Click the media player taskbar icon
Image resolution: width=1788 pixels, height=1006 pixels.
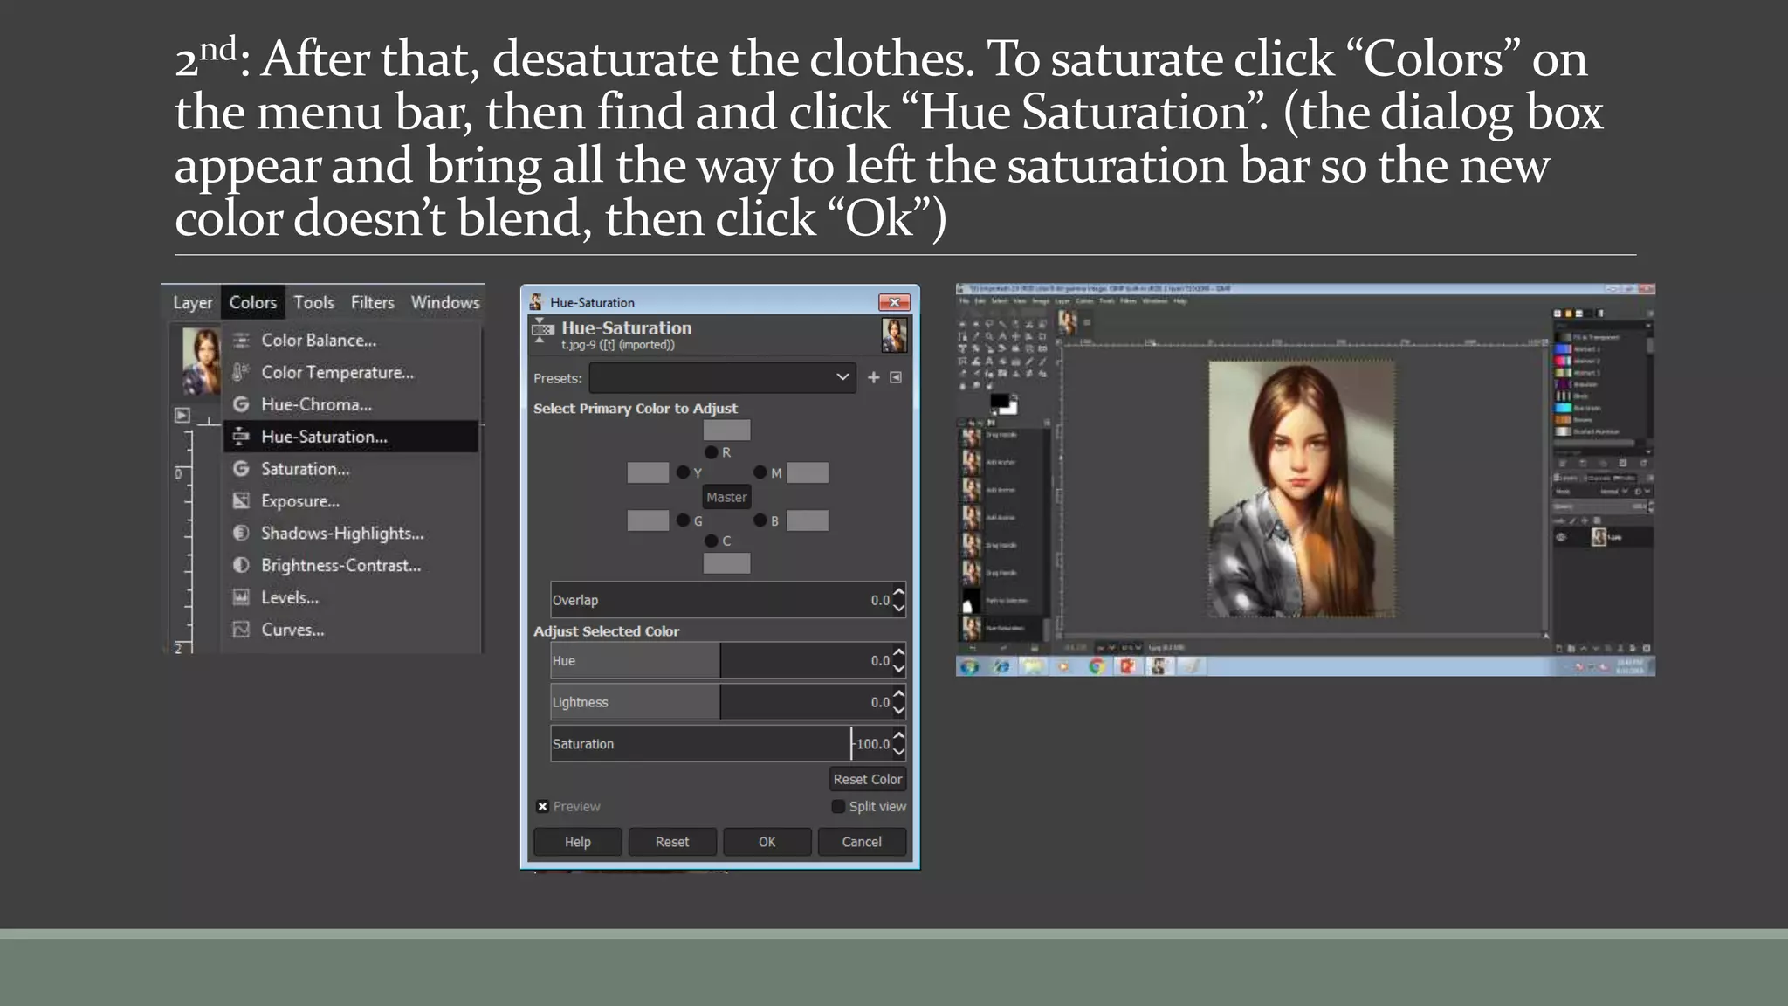(1064, 666)
